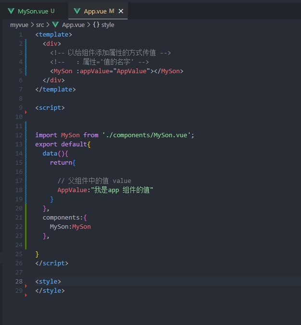Expand the src breadcrumb segment
The height and width of the screenshot is (325, 301).
tap(40, 25)
